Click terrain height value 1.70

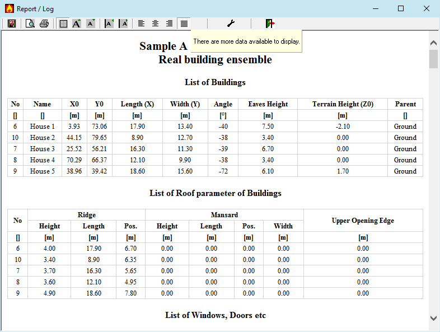(x=343, y=171)
